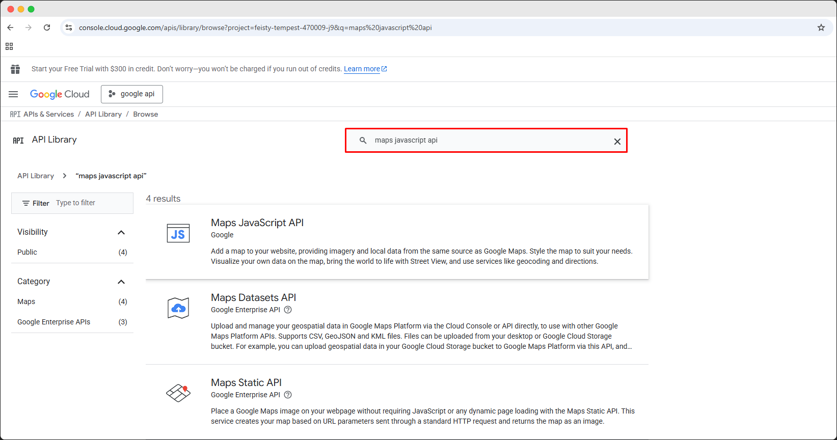Bookmark this page with star icon
Viewport: 837px width, 440px height.
[821, 28]
